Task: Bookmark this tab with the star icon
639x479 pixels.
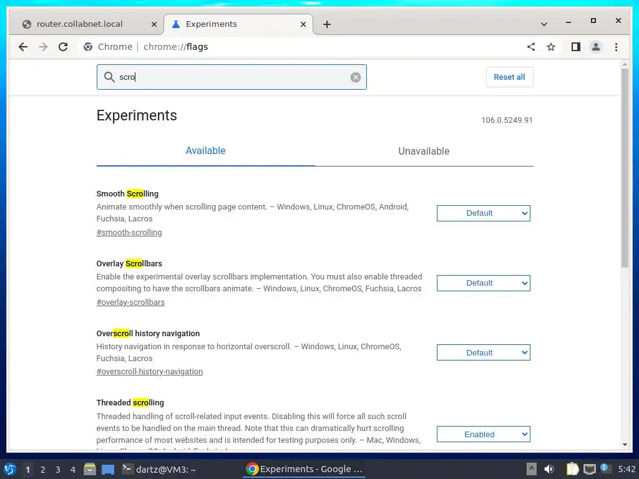Action: 551,47
